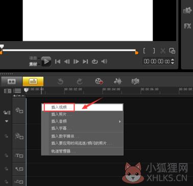The image size is (193, 186).
Task: Step forward to the next frame
Action: [x=76, y=61]
